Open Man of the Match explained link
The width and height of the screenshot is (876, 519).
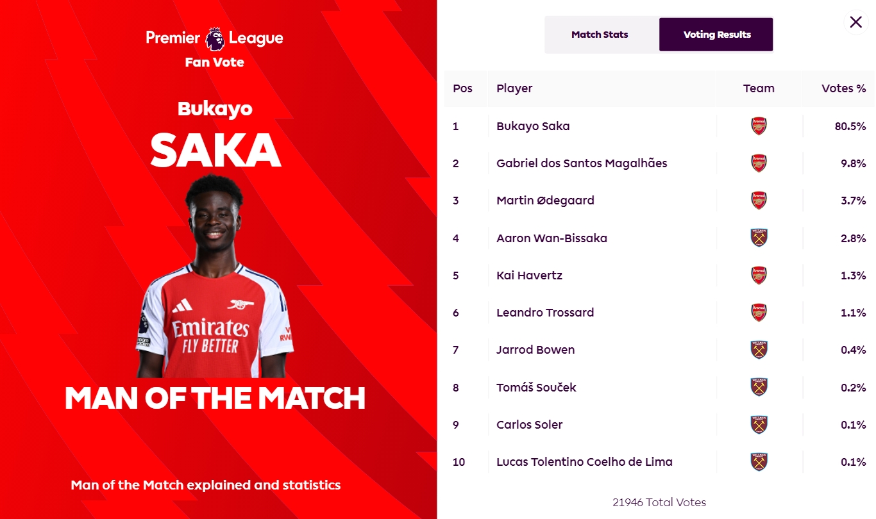pyautogui.click(x=206, y=485)
